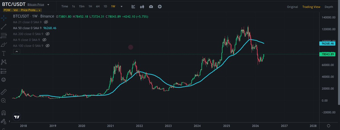Open the technical indicators chart icon

click(134, 7)
